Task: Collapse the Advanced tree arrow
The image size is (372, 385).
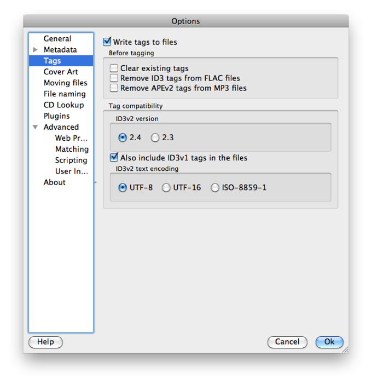Action: (x=36, y=127)
